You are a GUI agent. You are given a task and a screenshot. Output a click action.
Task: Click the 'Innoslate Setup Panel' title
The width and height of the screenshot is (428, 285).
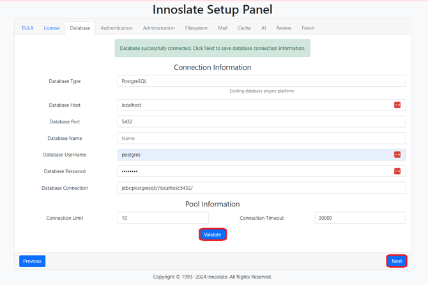(x=212, y=10)
